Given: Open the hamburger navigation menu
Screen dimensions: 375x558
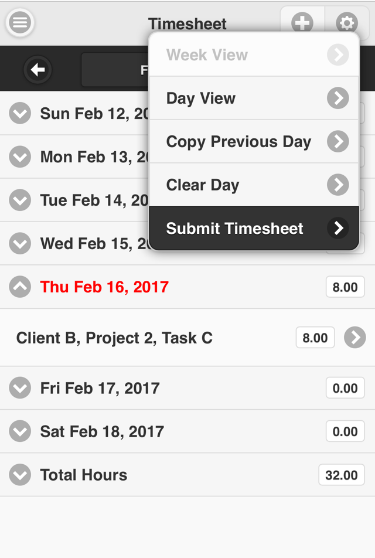Looking at the screenshot, I should tap(19, 23).
